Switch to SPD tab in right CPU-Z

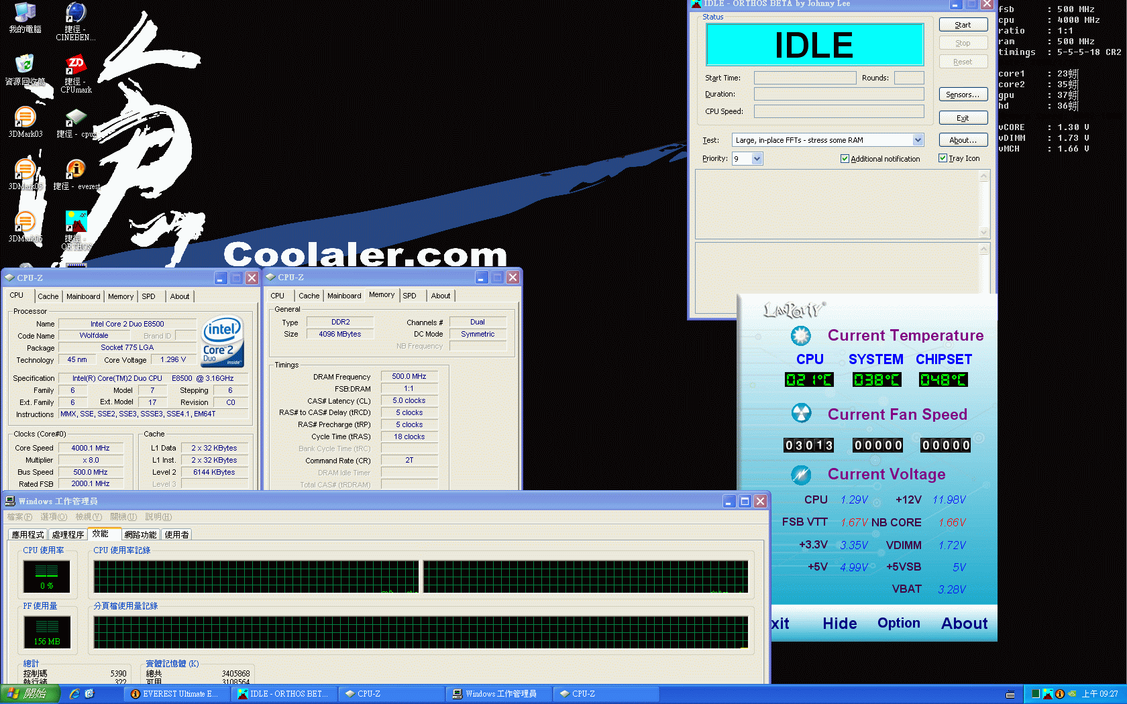pyautogui.click(x=410, y=296)
